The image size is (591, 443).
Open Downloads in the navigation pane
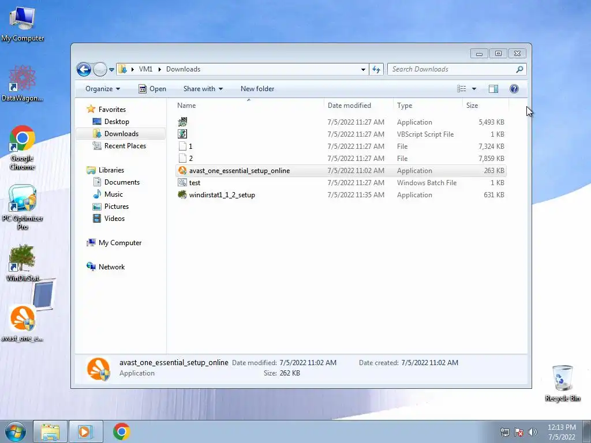[x=121, y=134]
